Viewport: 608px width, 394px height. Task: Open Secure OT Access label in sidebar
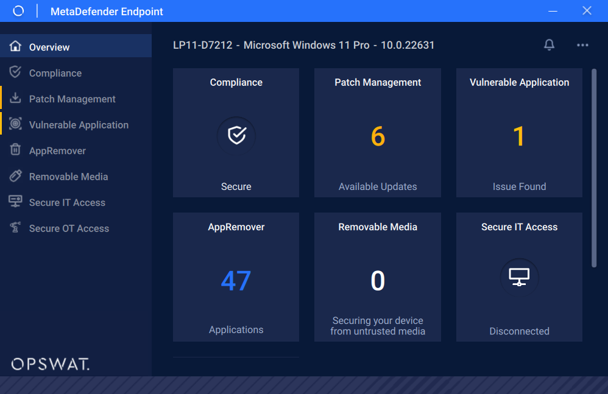click(x=69, y=228)
